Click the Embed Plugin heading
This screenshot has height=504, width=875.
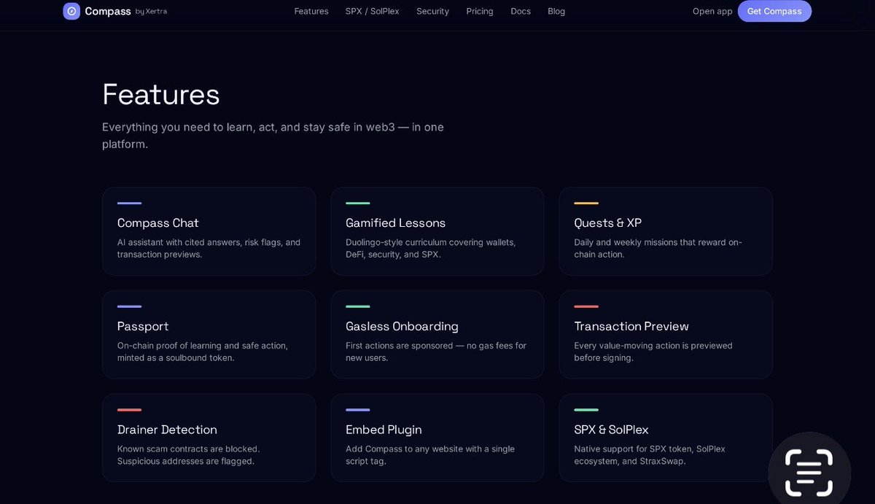click(x=384, y=430)
